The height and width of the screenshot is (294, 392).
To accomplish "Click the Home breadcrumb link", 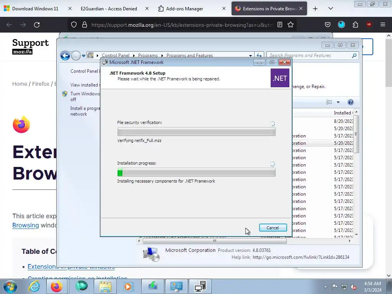I will (20, 84).
